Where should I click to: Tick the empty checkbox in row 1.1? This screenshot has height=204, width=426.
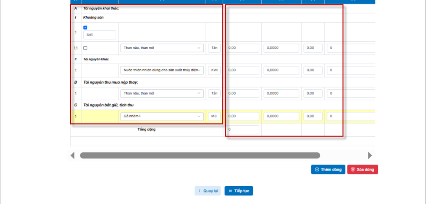pyautogui.click(x=85, y=48)
